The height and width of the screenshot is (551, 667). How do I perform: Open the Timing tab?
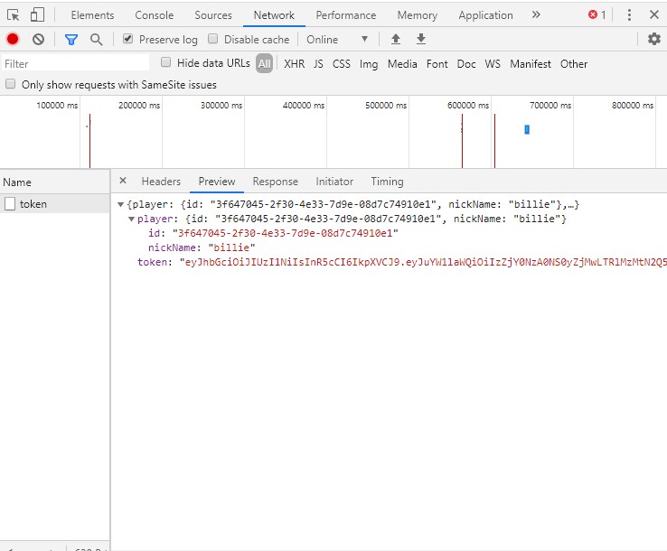click(x=387, y=182)
